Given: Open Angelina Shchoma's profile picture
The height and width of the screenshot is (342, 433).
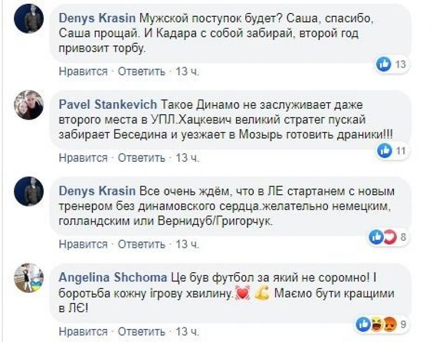Looking at the screenshot, I should [x=29, y=278].
